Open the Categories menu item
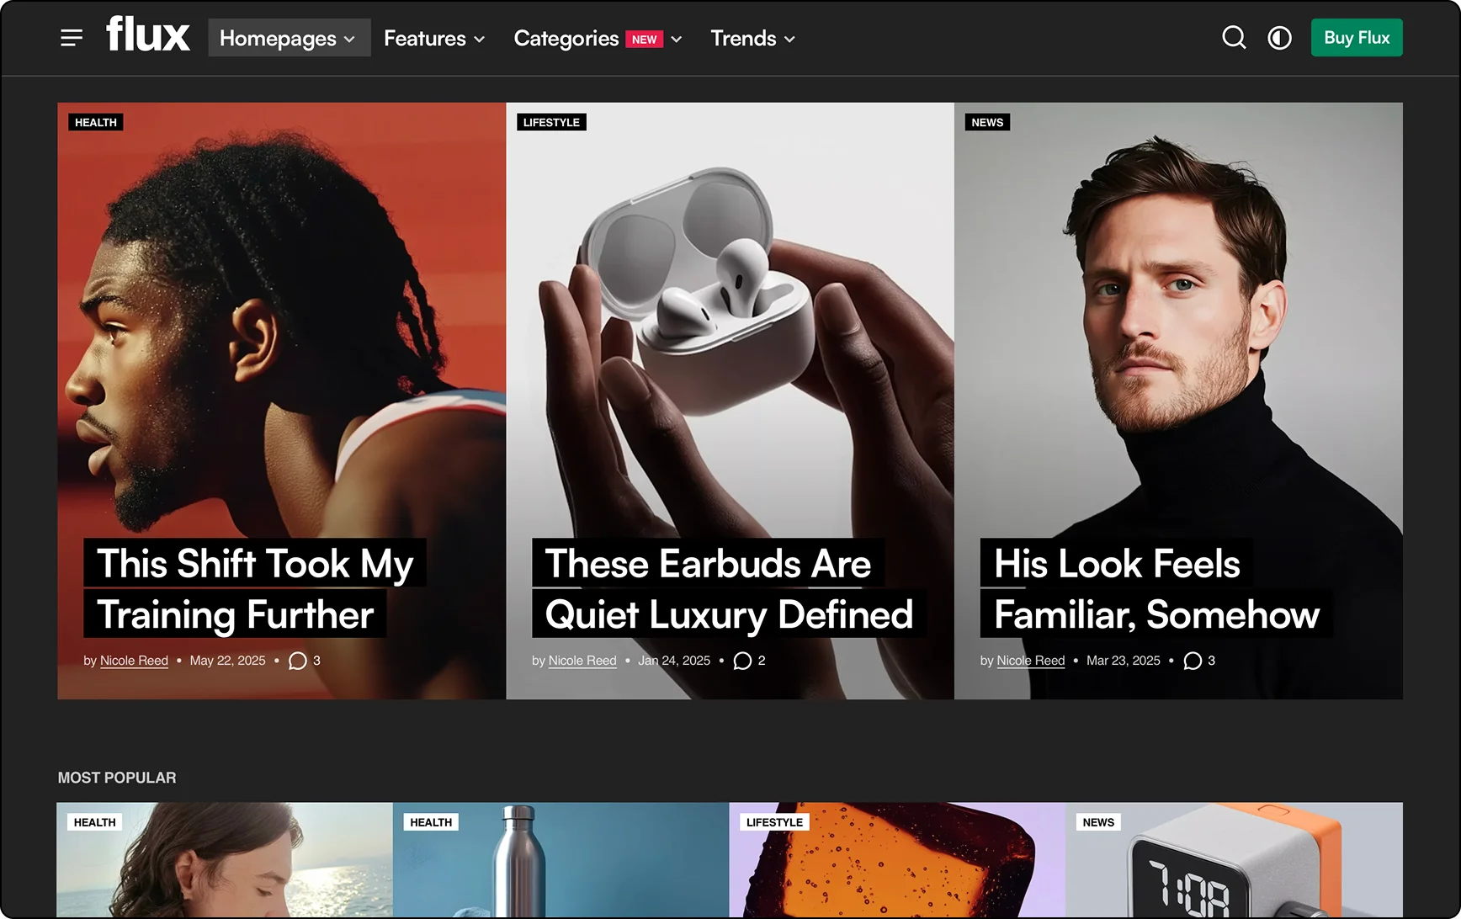Viewport: 1461px width, 919px height. [566, 38]
